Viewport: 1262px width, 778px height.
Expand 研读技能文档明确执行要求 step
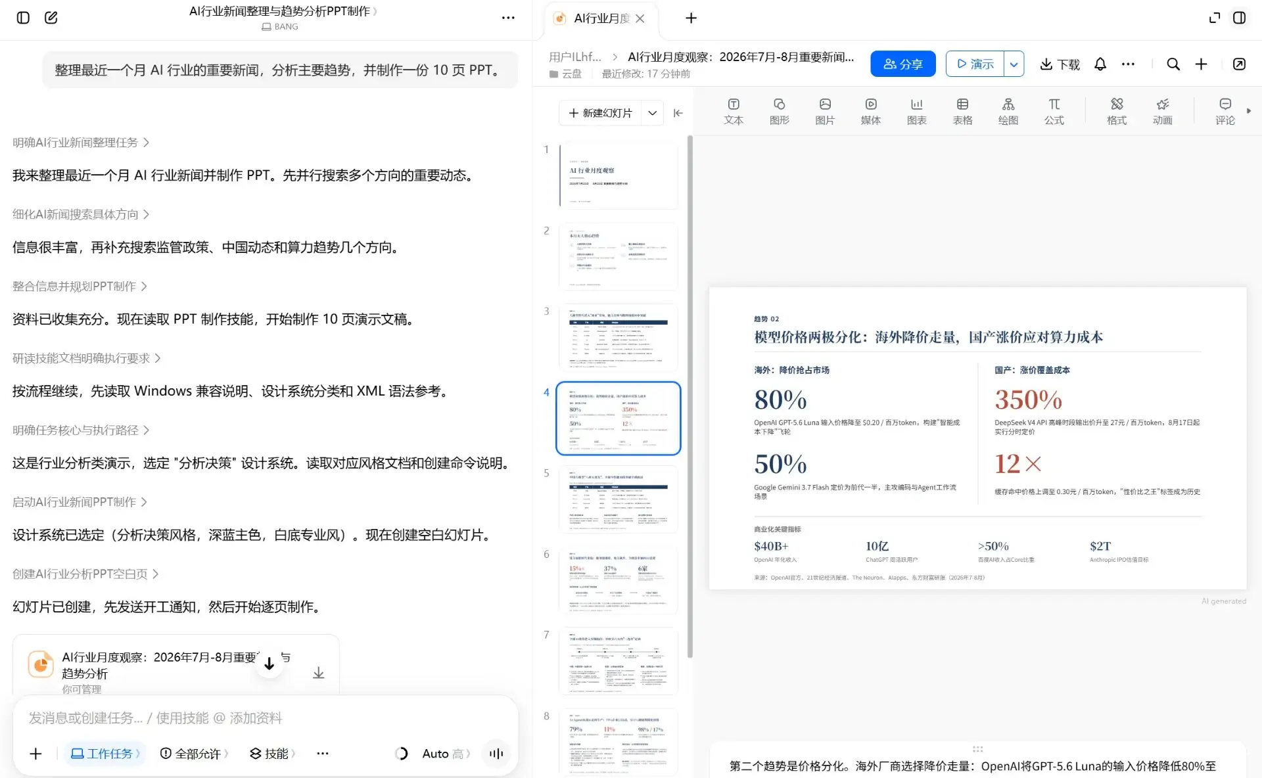pos(87,358)
